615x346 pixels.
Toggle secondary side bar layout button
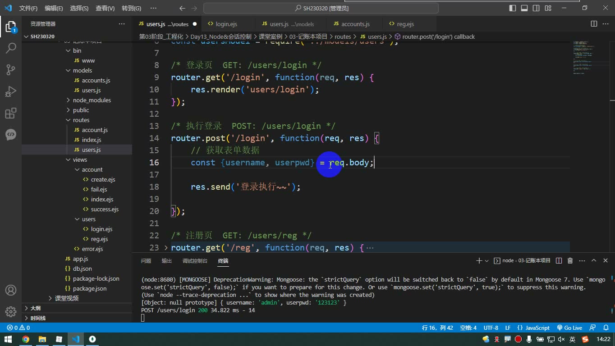(536, 8)
